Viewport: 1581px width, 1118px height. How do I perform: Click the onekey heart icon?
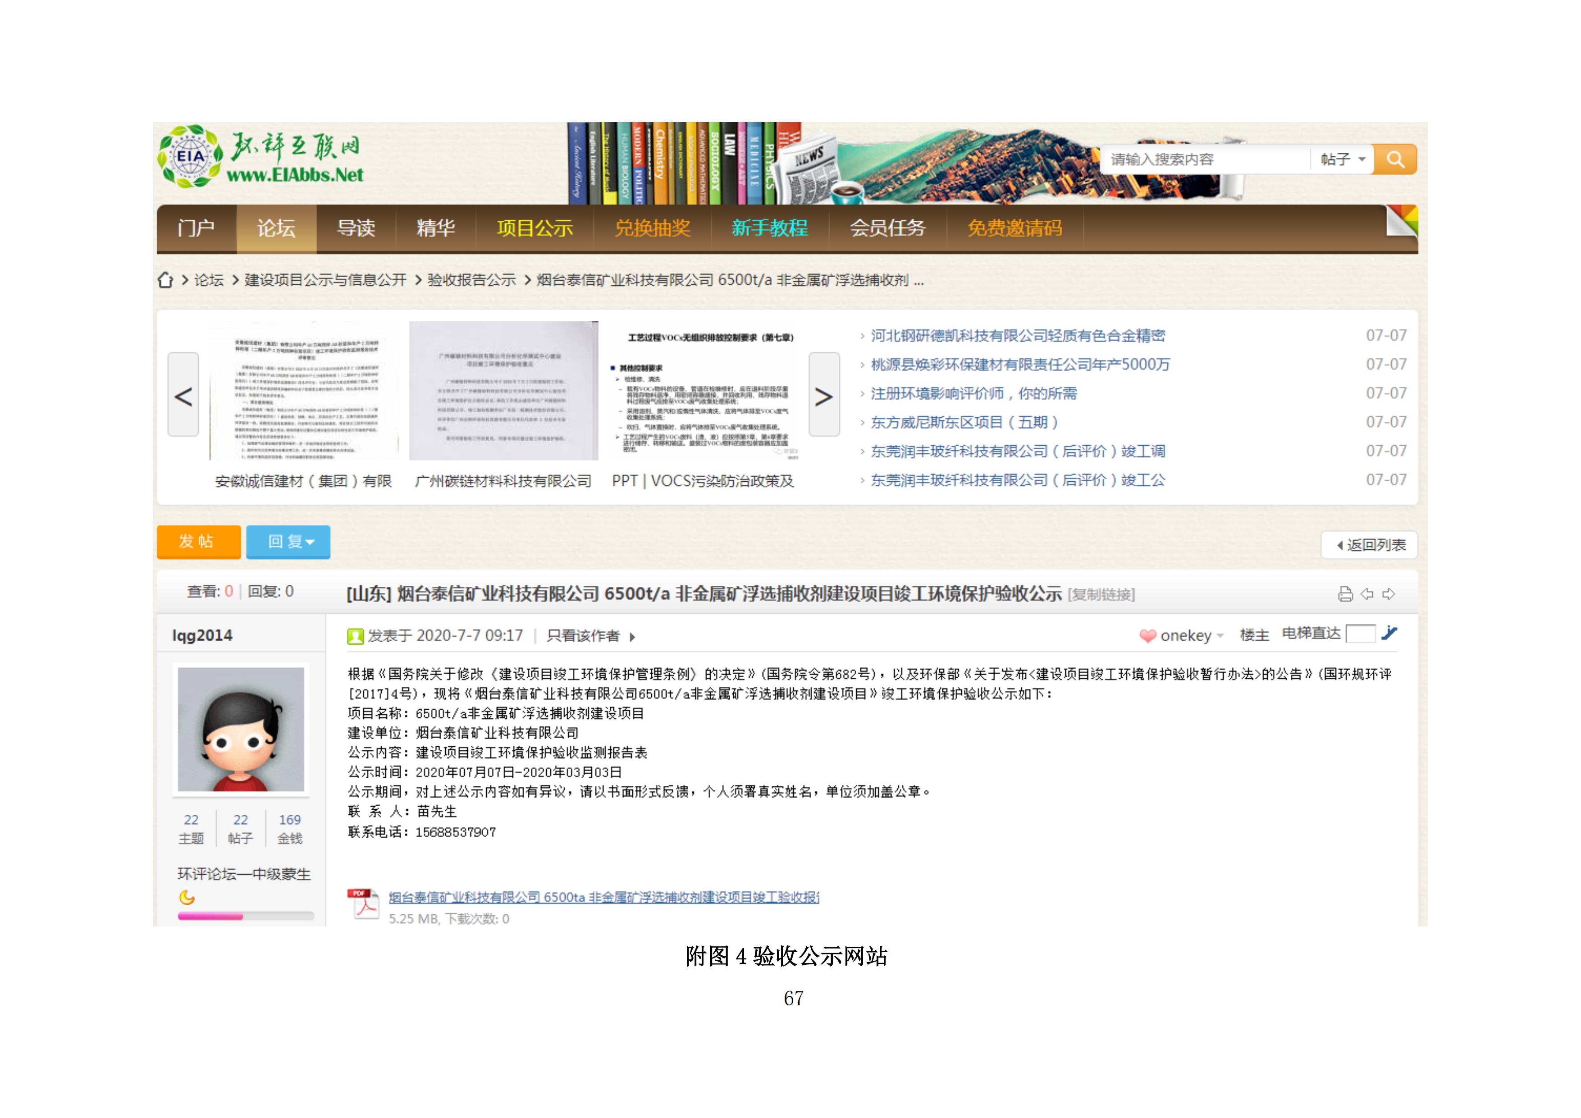[x=1147, y=636]
